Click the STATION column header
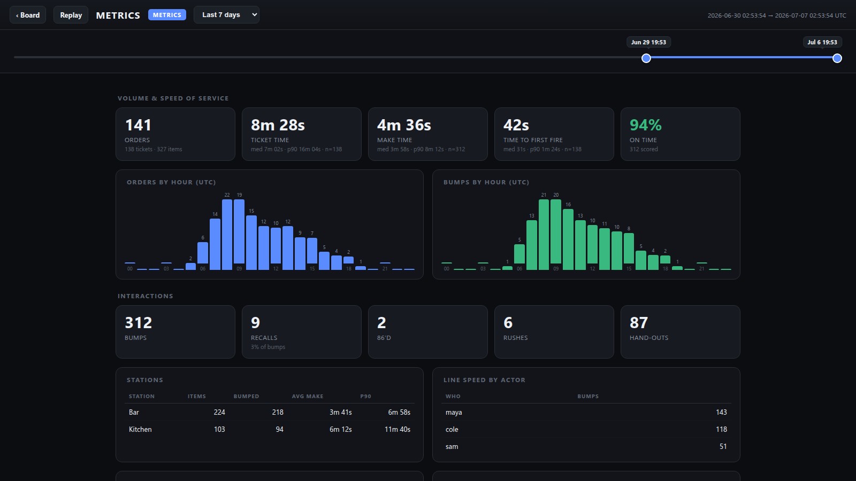This screenshot has height=481, width=856. 142,396
